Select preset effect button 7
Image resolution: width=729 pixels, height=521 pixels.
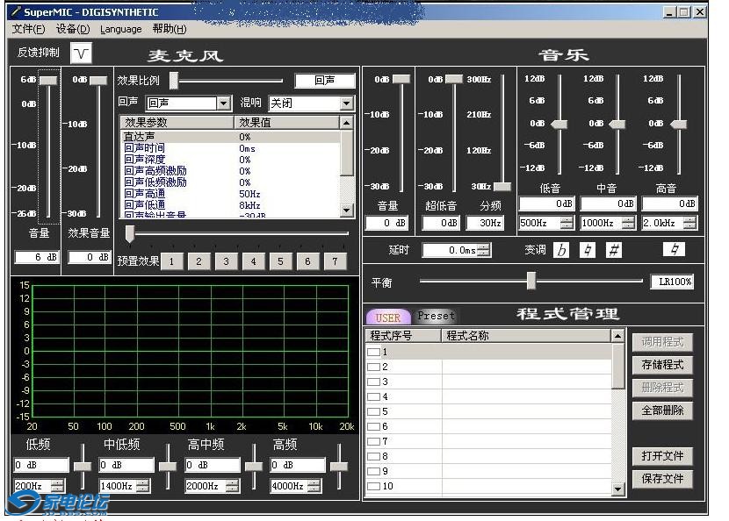(335, 261)
